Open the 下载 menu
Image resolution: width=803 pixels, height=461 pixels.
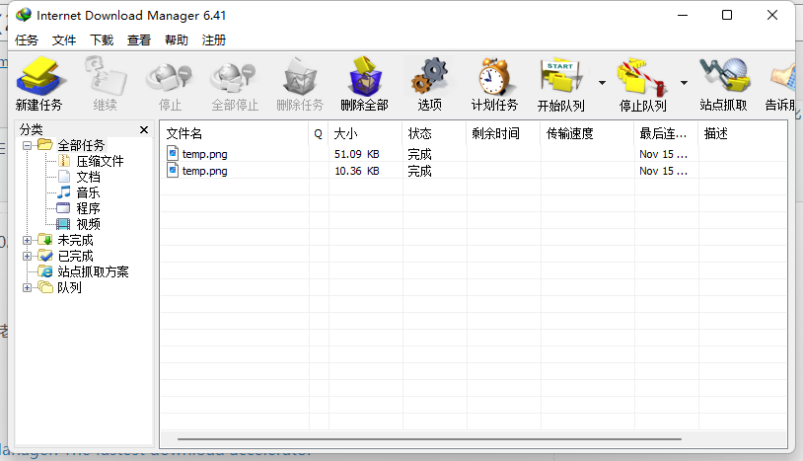pos(102,39)
